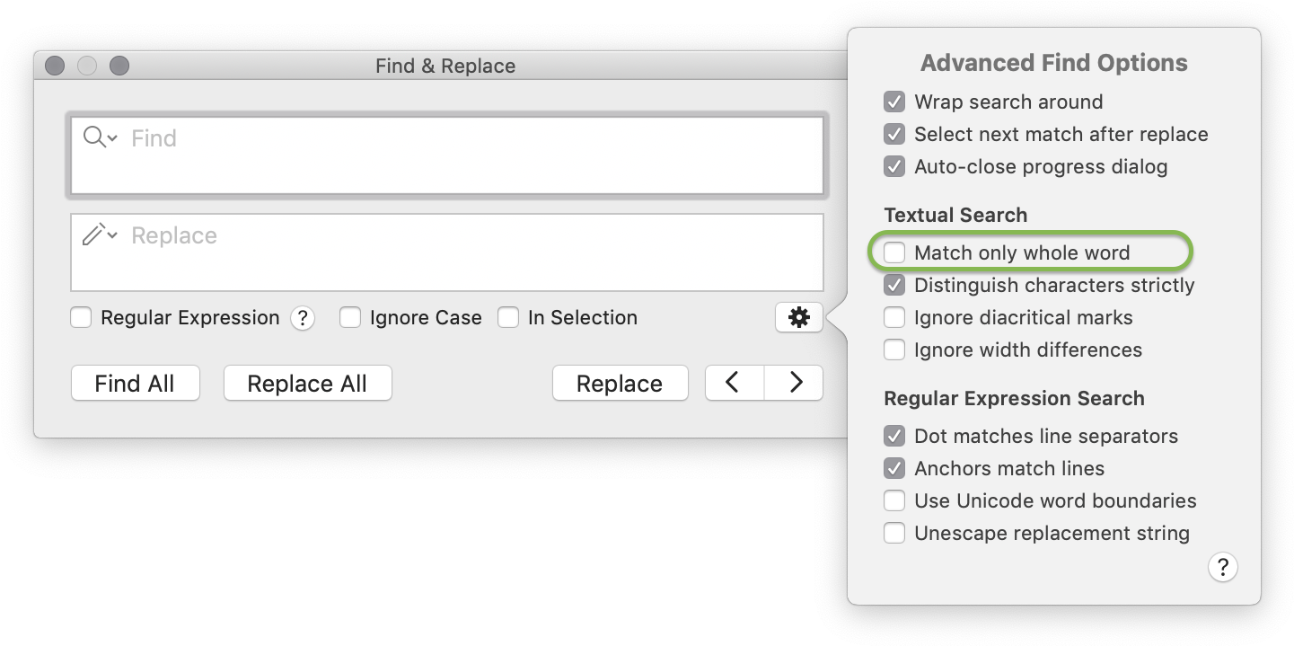Go to next match with right arrow
This screenshot has width=1294, height=646.
tap(794, 382)
